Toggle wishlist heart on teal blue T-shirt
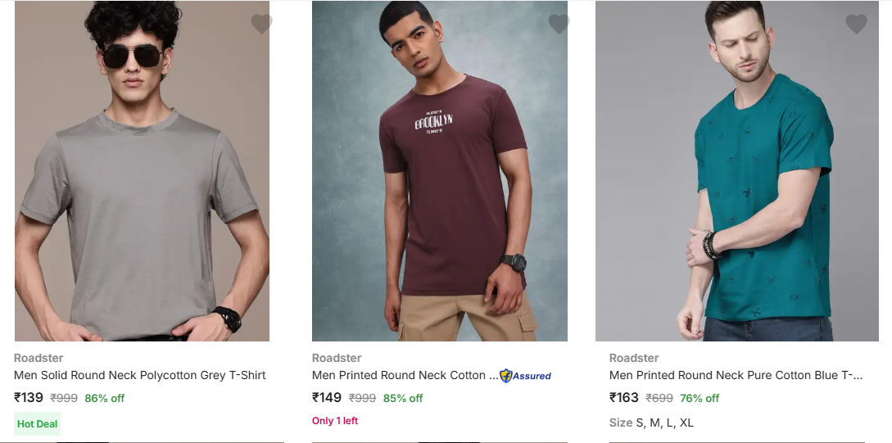892x443 pixels. point(856,25)
